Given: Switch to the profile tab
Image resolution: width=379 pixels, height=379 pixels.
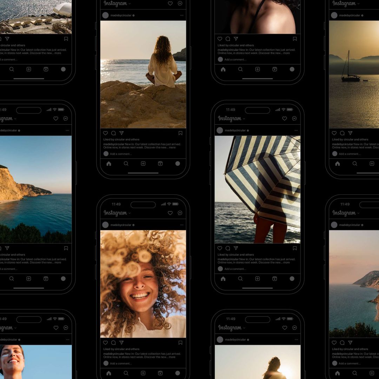Looking at the screenshot, I should coord(178,374).
